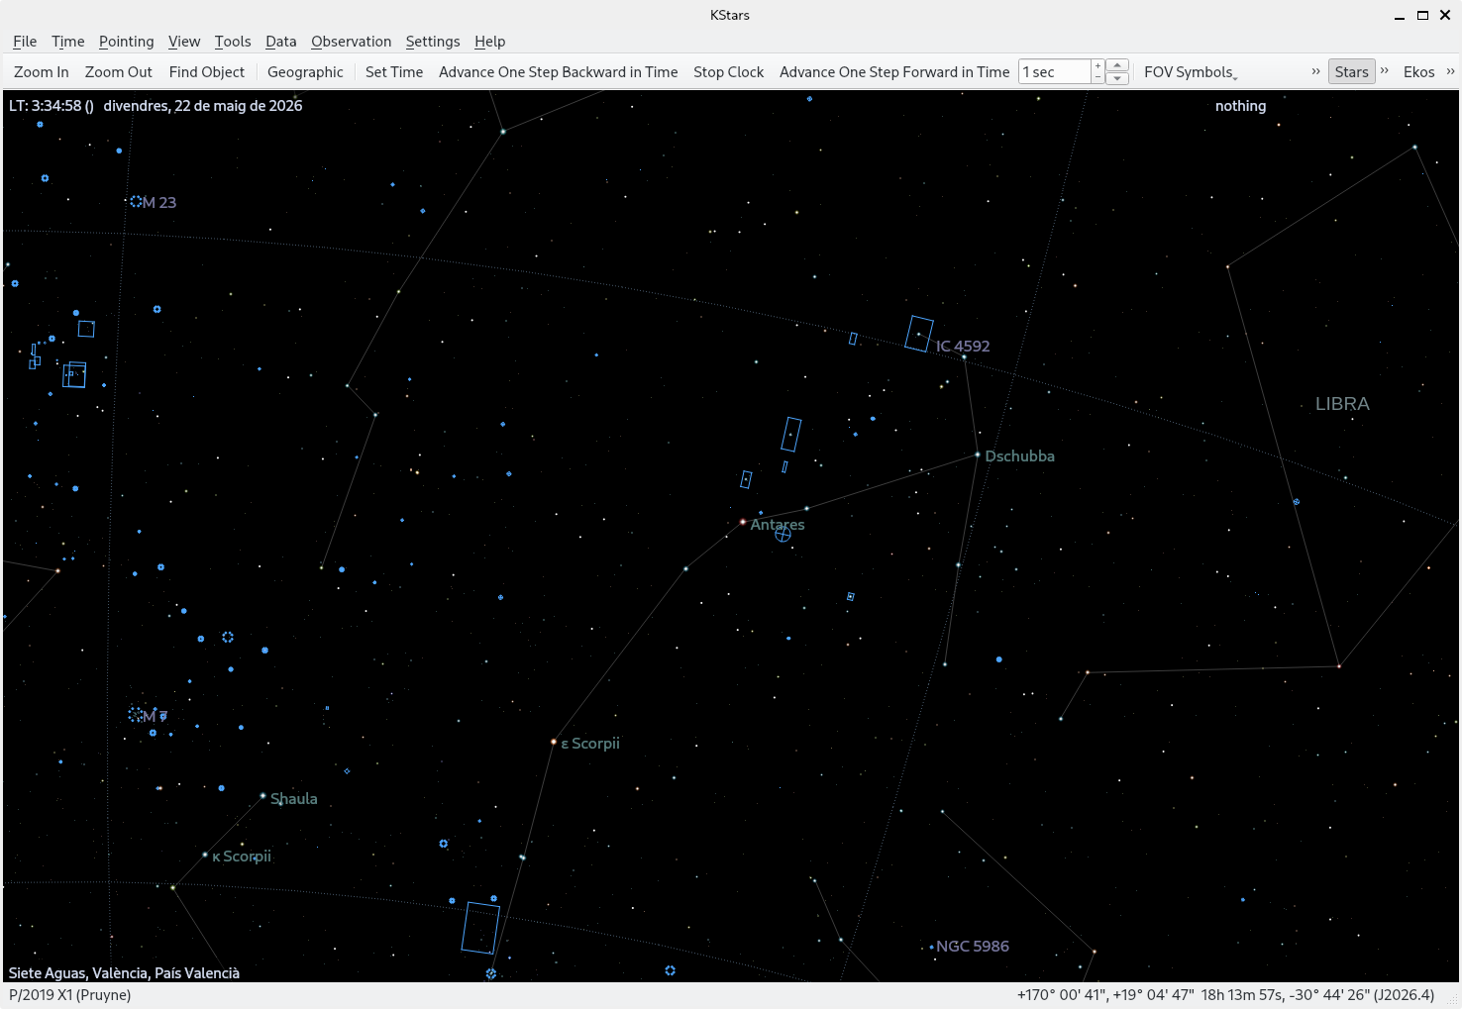
Task: Open the View menu
Action: [x=184, y=42]
